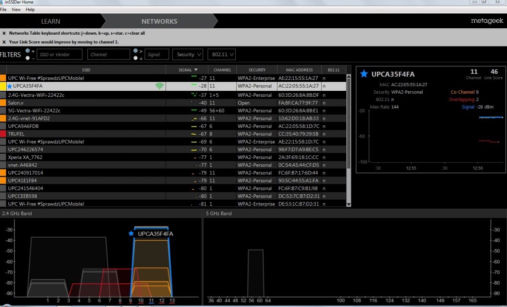
Task: Select the 5G-Vectra-WiFi-22422c network row
Action: pyautogui.click(x=173, y=111)
